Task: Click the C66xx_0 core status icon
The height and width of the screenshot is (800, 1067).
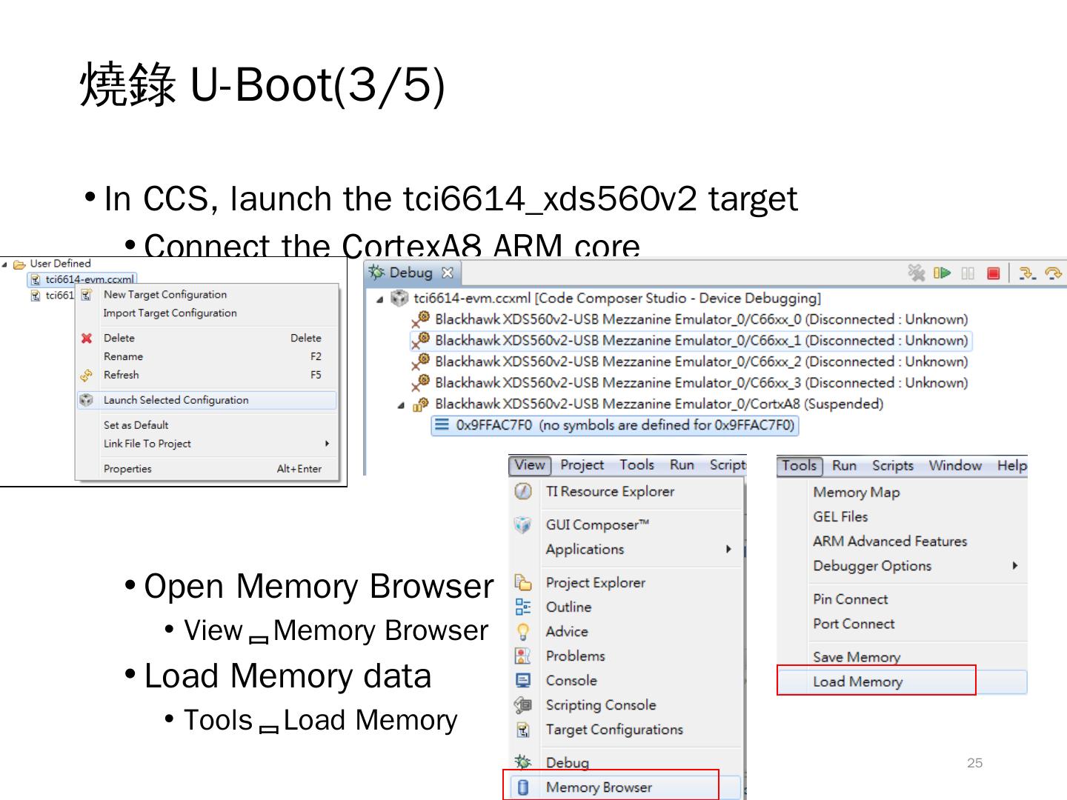Action: coord(420,320)
